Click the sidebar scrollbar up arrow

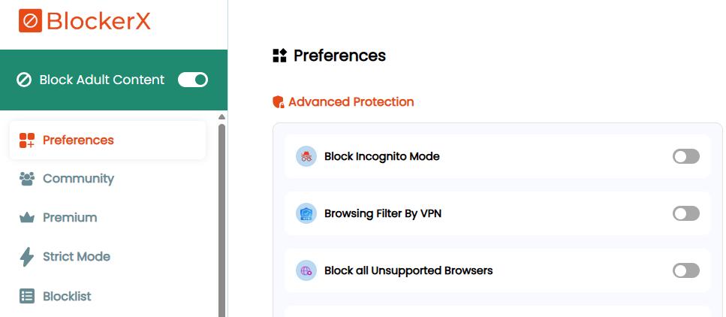point(221,117)
